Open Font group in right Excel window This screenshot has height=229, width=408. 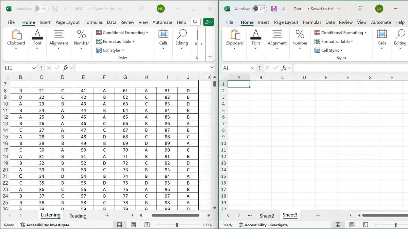coord(256,39)
